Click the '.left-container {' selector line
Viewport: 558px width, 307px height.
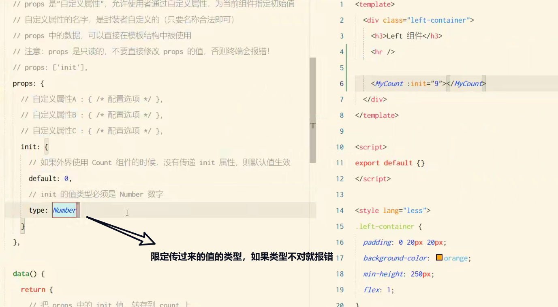click(x=389, y=226)
